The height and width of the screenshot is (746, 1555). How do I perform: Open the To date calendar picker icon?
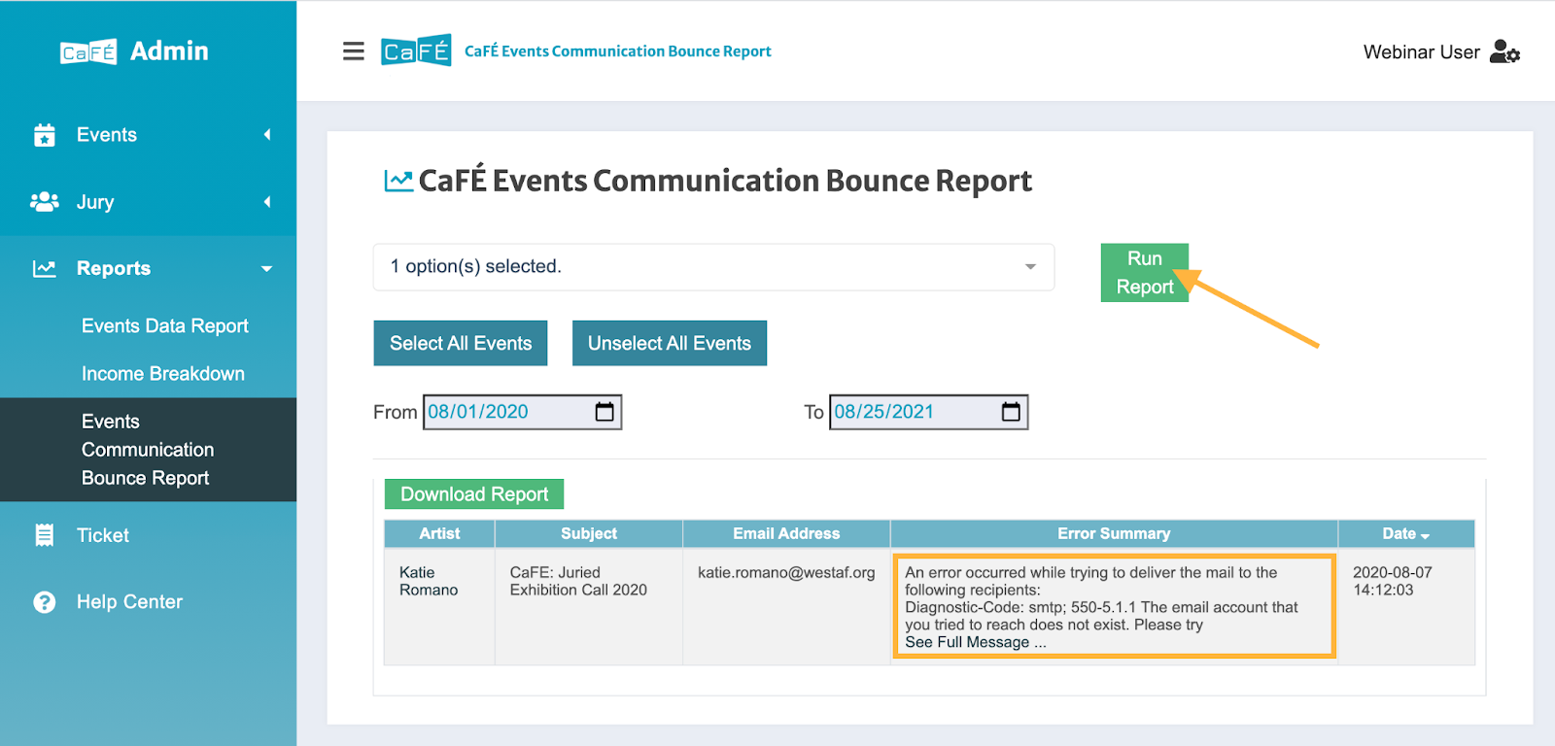[x=1011, y=412]
